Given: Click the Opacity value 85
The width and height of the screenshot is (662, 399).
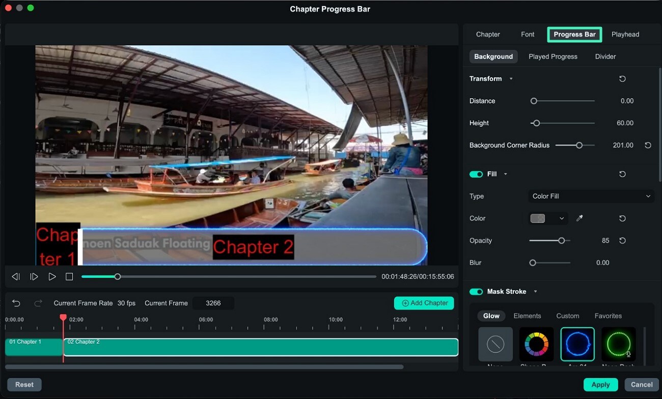Looking at the screenshot, I should click(x=605, y=241).
